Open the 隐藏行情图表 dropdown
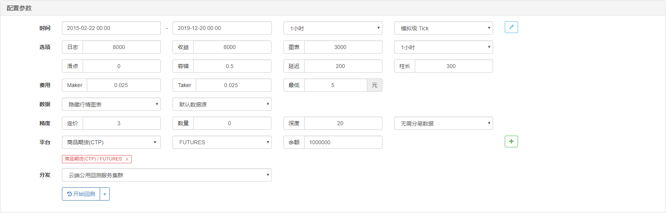666x213 pixels. [111, 104]
